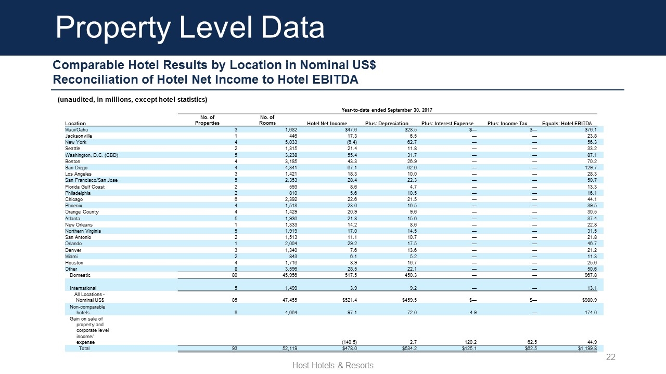Click the 'Plus: Interest Expense' column header

tap(447, 123)
